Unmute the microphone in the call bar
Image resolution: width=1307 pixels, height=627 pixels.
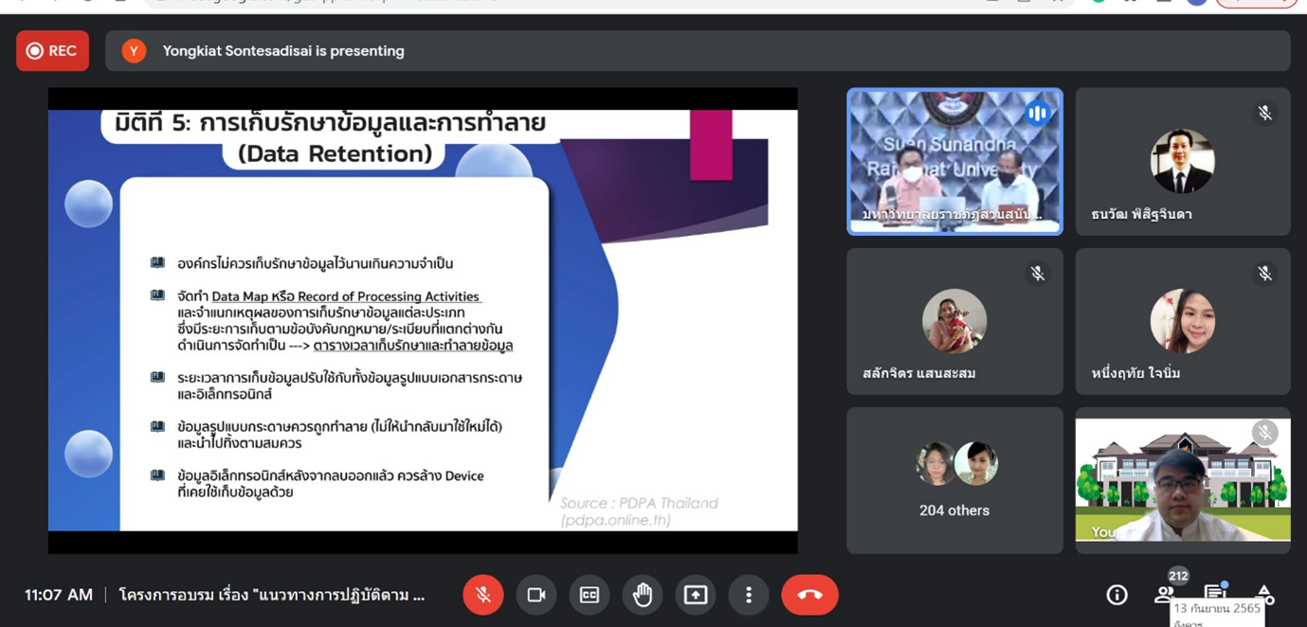point(482,595)
